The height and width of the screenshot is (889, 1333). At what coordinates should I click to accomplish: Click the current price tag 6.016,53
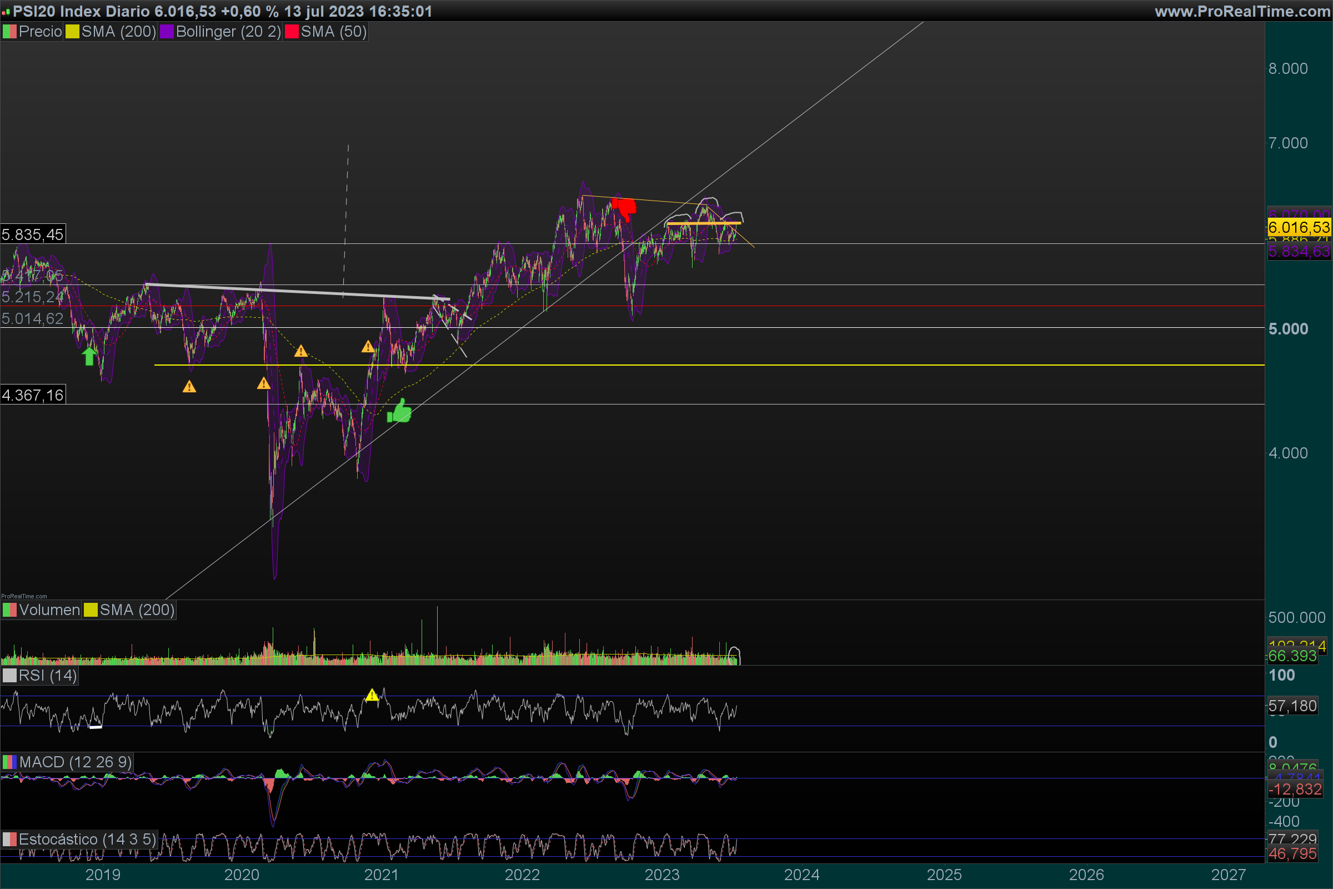coord(1299,228)
